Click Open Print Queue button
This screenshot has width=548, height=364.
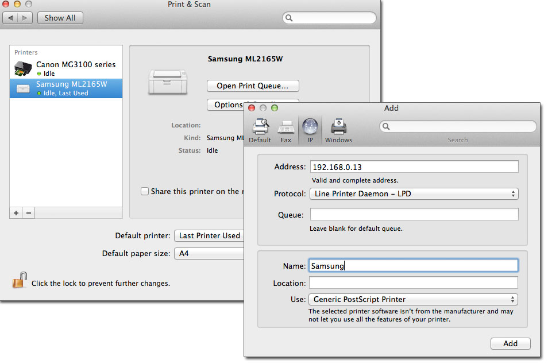pyautogui.click(x=253, y=86)
